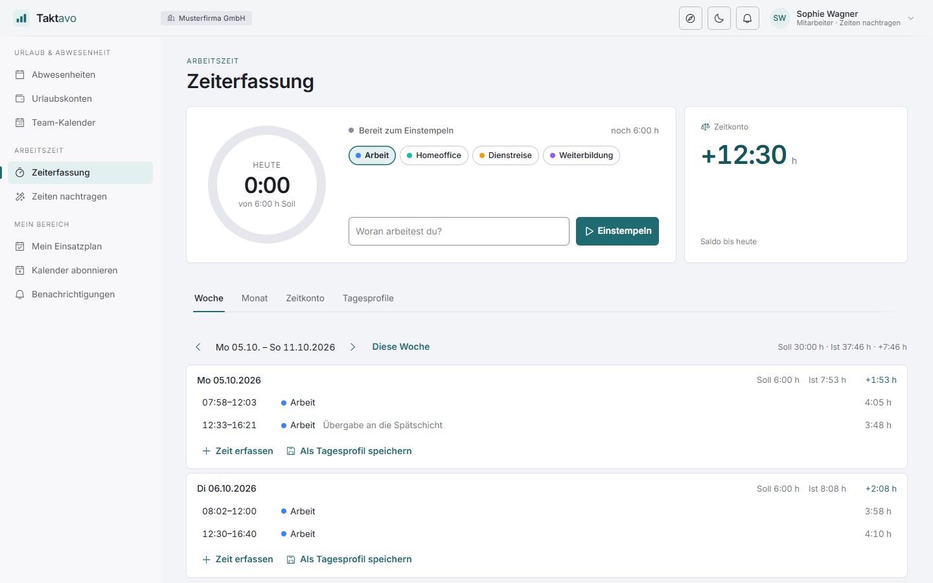Open notifications bell in the header
Screen dimensions: 933x583
748,18
